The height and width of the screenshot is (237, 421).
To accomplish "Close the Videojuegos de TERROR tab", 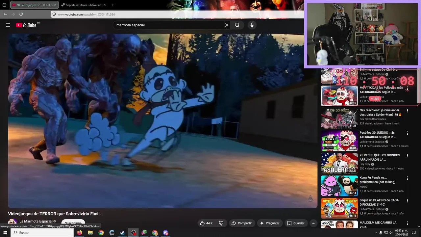I will tap(55, 5).
